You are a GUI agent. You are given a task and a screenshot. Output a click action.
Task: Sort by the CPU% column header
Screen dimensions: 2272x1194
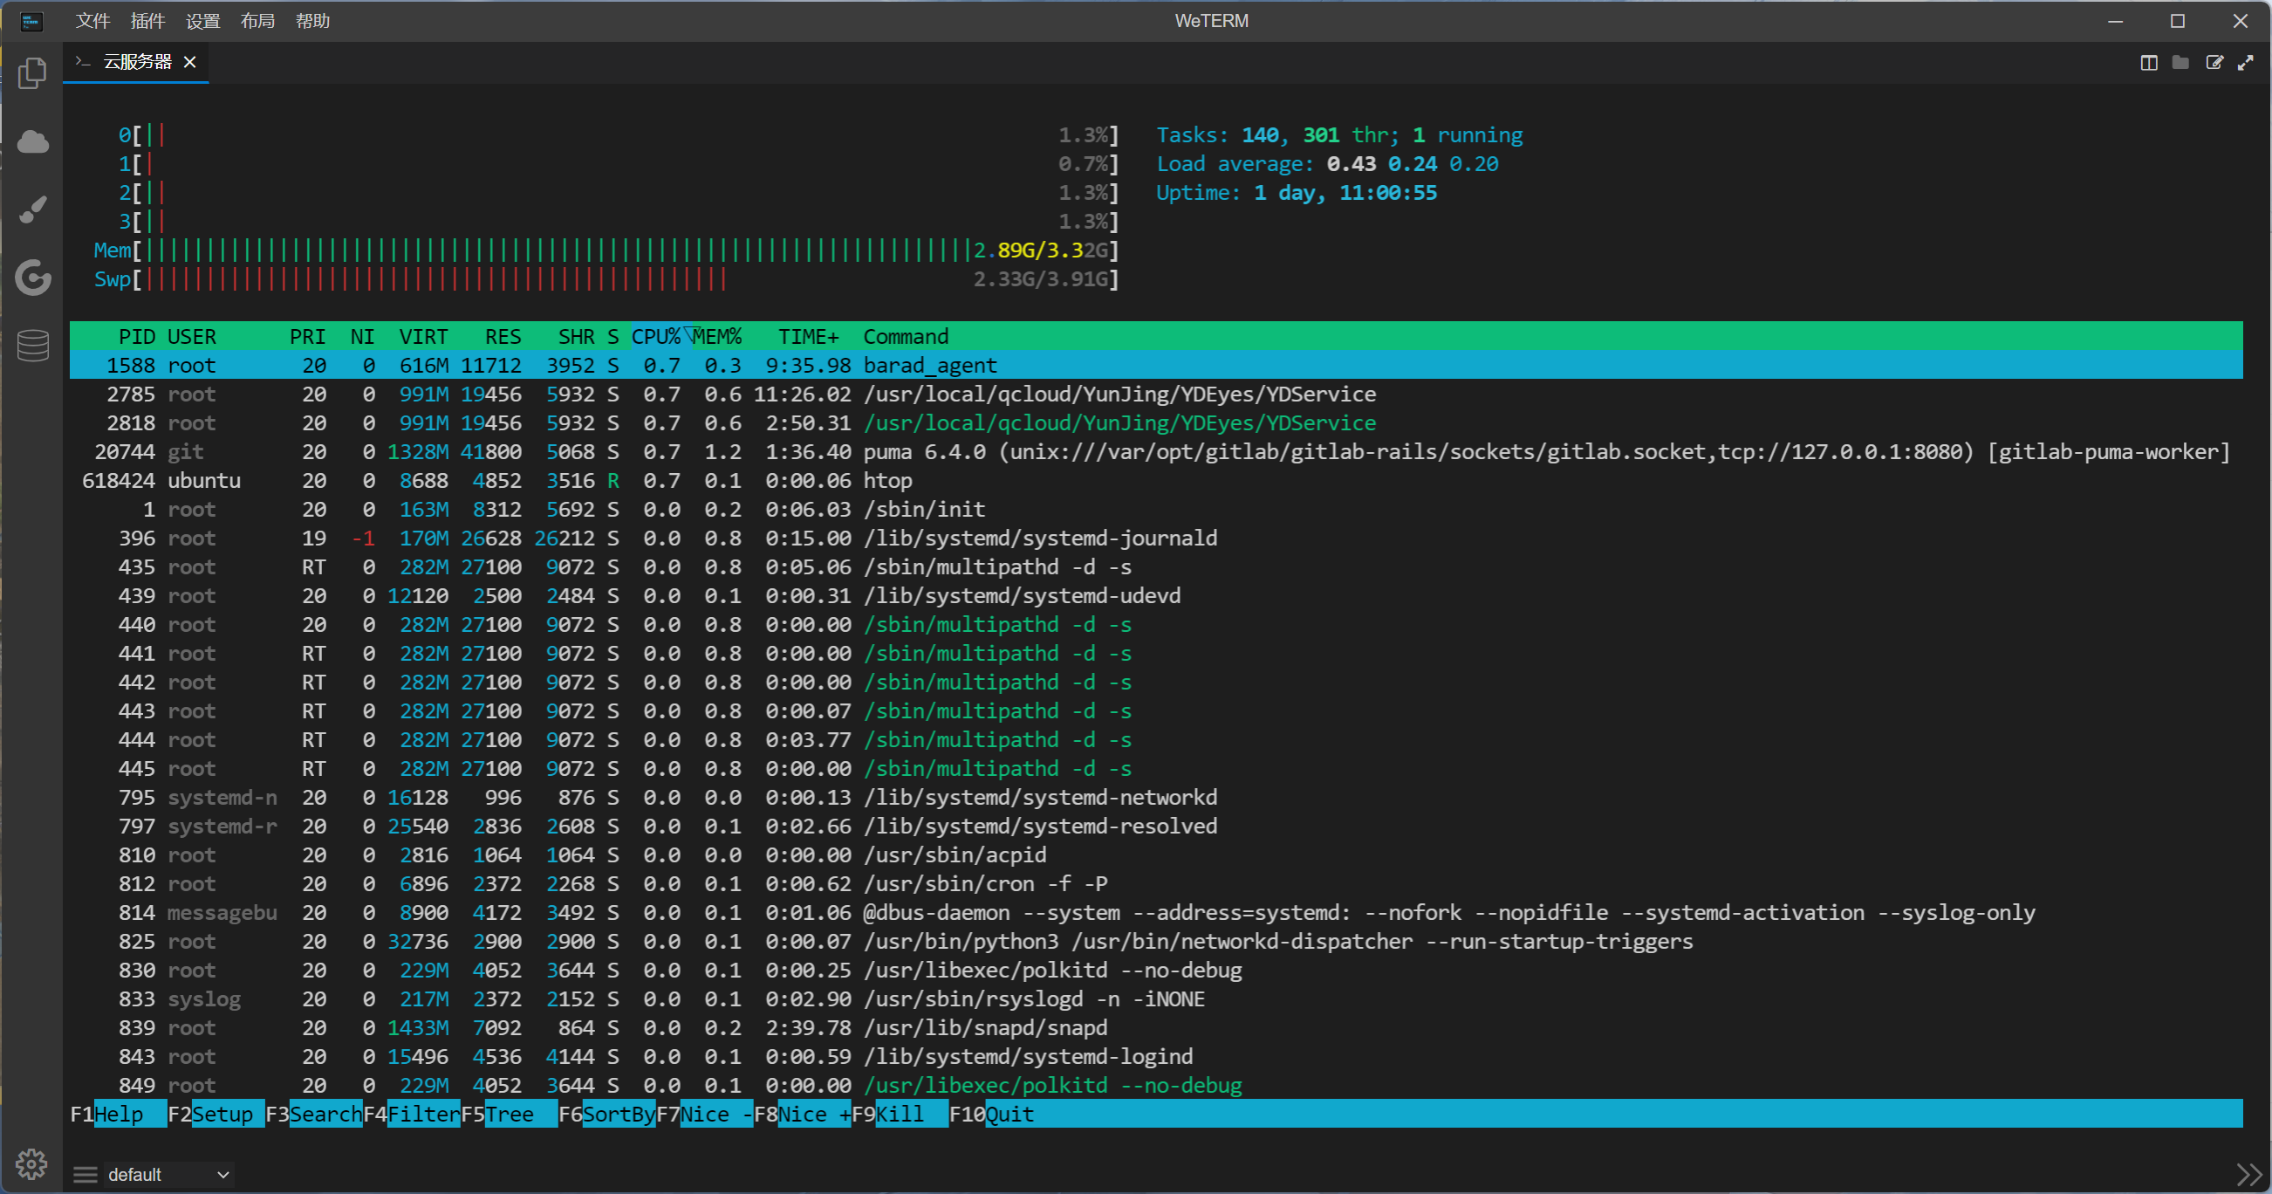click(655, 336)
